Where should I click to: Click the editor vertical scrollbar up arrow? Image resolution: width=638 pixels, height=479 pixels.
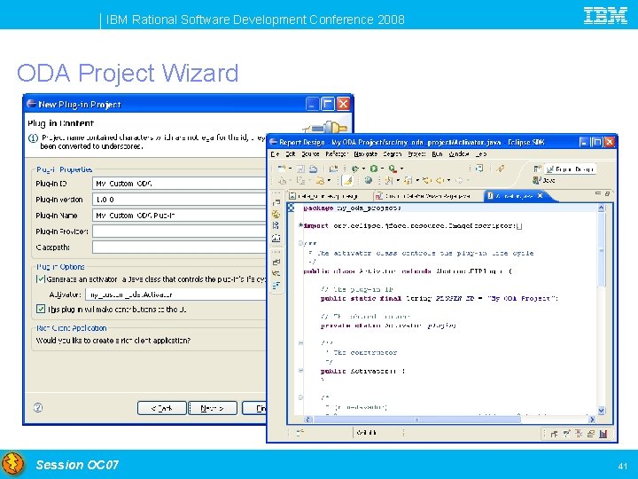pos(602,208)
